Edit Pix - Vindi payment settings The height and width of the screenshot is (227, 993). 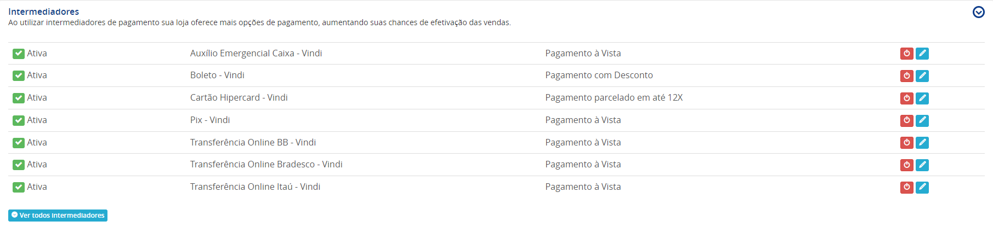coord(922,120)
